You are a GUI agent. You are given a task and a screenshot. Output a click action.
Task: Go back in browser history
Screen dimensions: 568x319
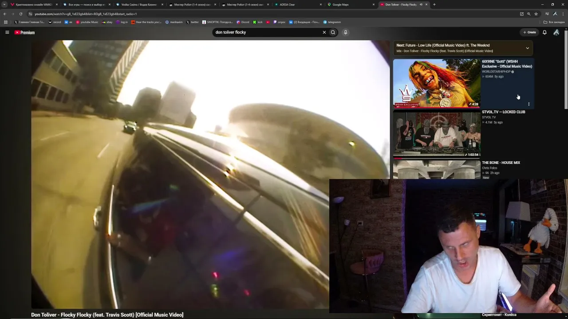point(5,14)
